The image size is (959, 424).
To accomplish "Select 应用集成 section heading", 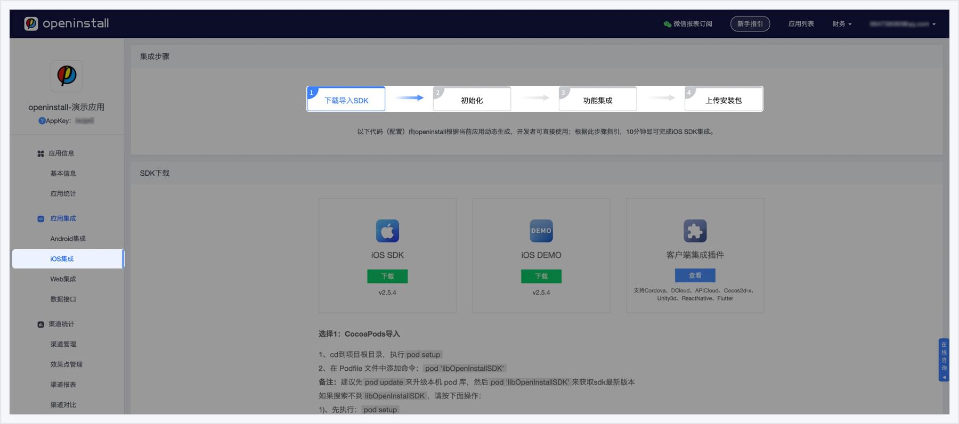I will click(63, 218).
